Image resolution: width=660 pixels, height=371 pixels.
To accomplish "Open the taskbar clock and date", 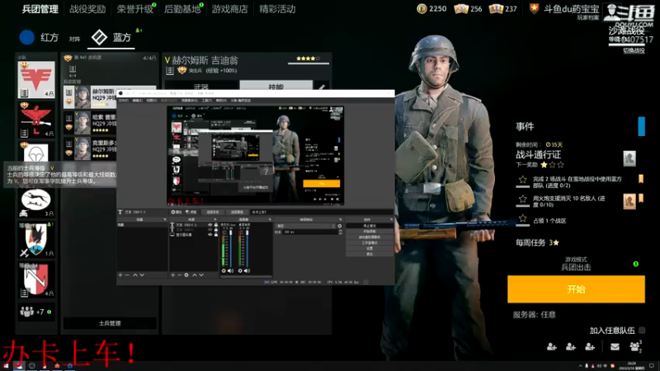I will tap(632, 365).
